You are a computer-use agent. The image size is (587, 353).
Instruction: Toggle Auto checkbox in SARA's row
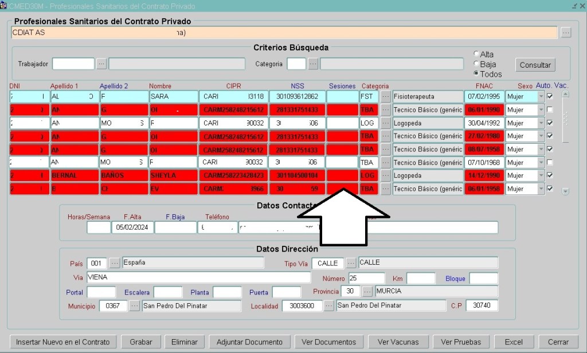(x=550, y=96)
